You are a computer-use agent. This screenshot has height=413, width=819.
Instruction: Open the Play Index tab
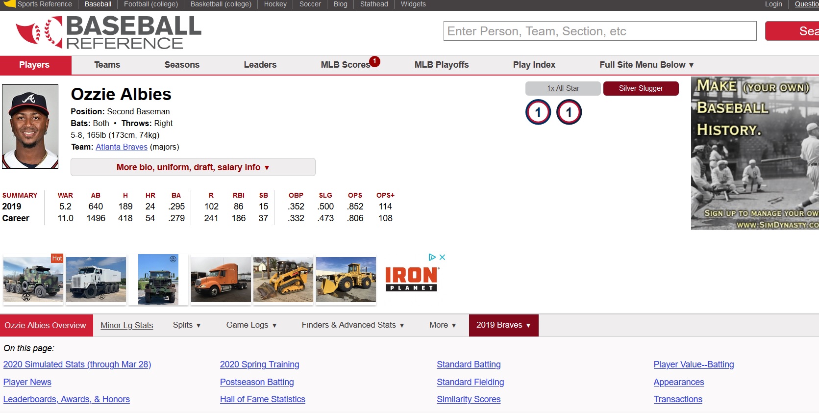tap(534, 65)
